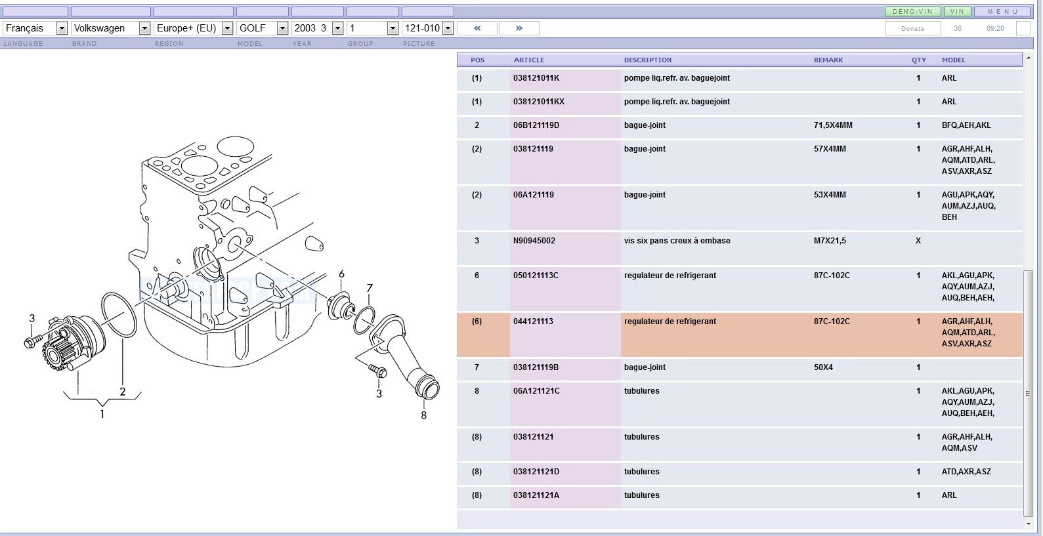Sort by the ARTICLE column header

coord(528,60)
